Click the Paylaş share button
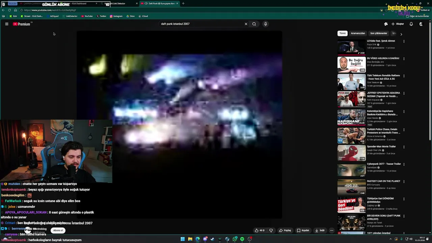The width and height of the screenshot is (432, 243). tap(285, 231)
